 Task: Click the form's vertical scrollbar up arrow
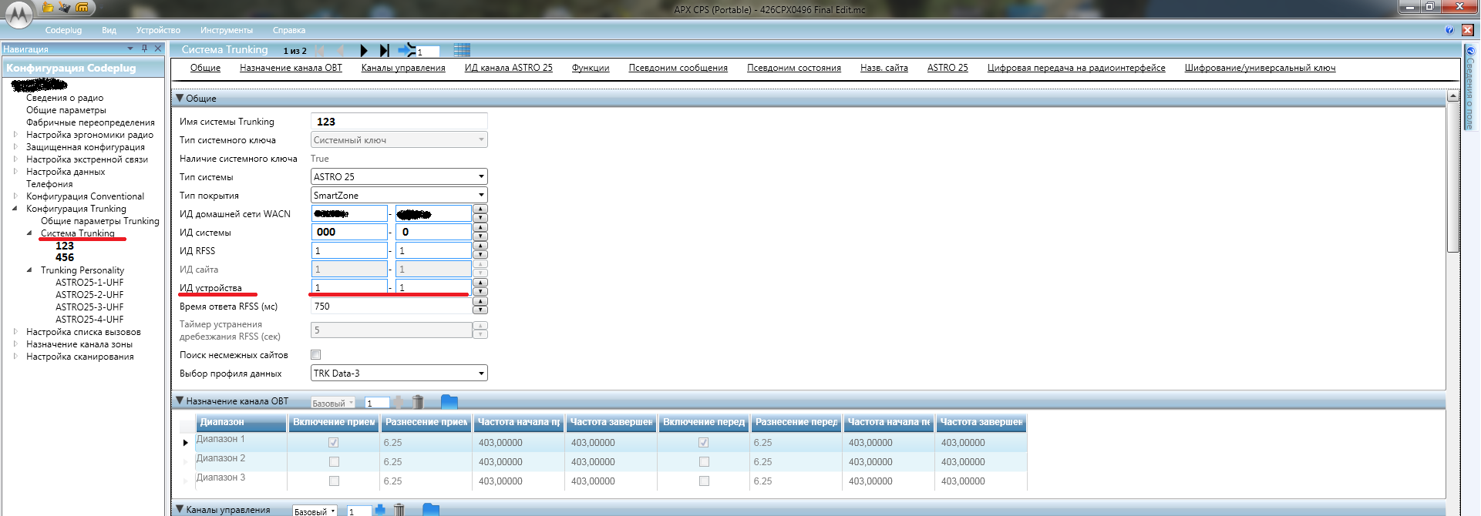1453,96
